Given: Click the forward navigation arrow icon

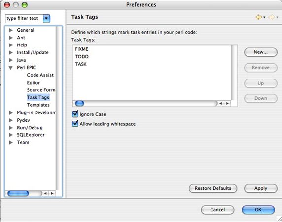Looking at the screenshot, I should pos(271,17).
